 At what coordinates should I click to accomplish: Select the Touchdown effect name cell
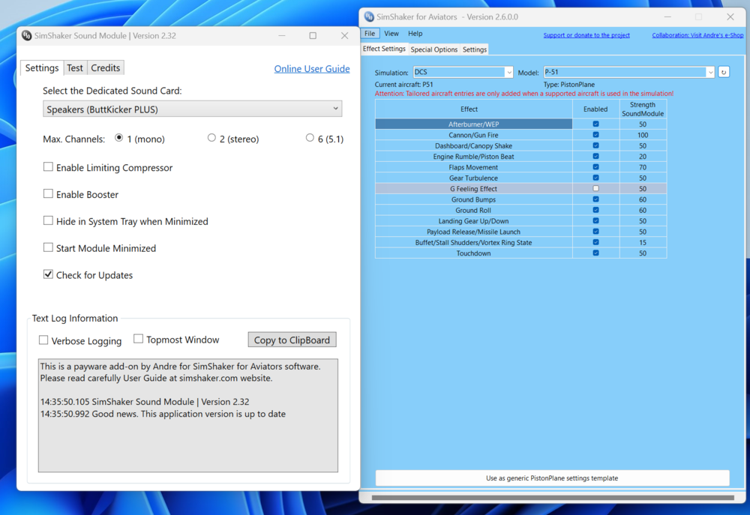coord(473,253)
